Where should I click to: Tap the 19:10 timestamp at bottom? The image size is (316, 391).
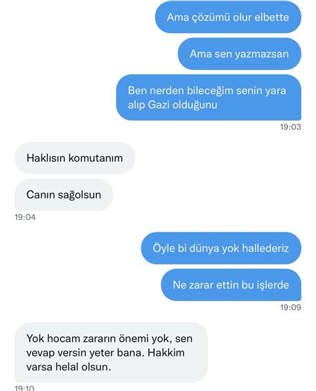pyautogui.click(x=25, y=388)
